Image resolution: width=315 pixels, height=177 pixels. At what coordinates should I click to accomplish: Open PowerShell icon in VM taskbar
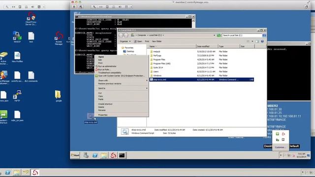click(x=95, y=155)
